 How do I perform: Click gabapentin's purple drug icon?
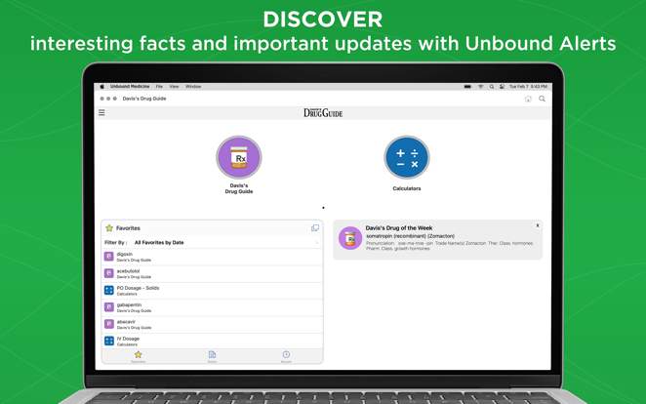pos(108,307)
